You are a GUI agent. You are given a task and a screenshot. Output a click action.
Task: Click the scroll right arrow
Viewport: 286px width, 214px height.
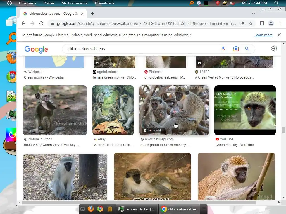coord(279,202)
